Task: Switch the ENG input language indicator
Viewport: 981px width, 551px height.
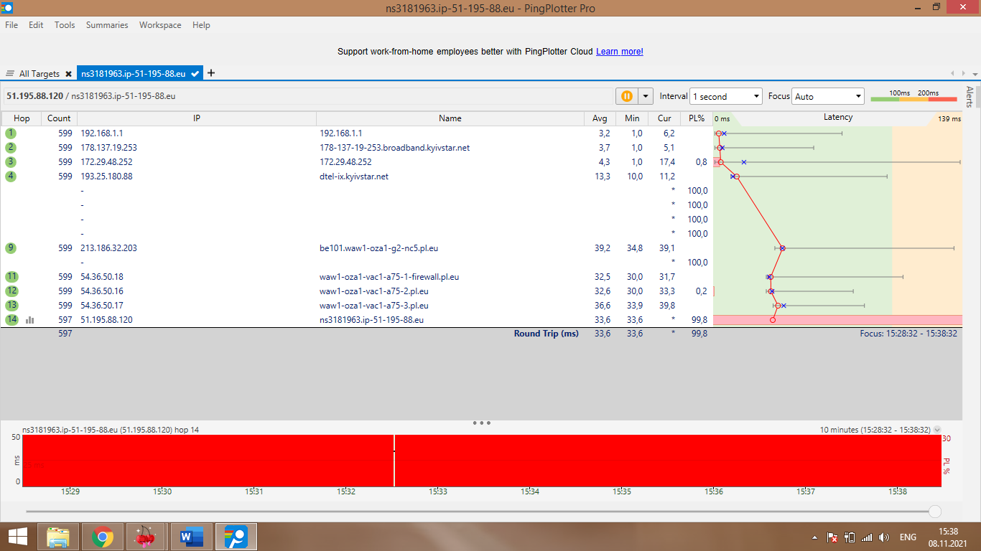Action: point(908,537)
